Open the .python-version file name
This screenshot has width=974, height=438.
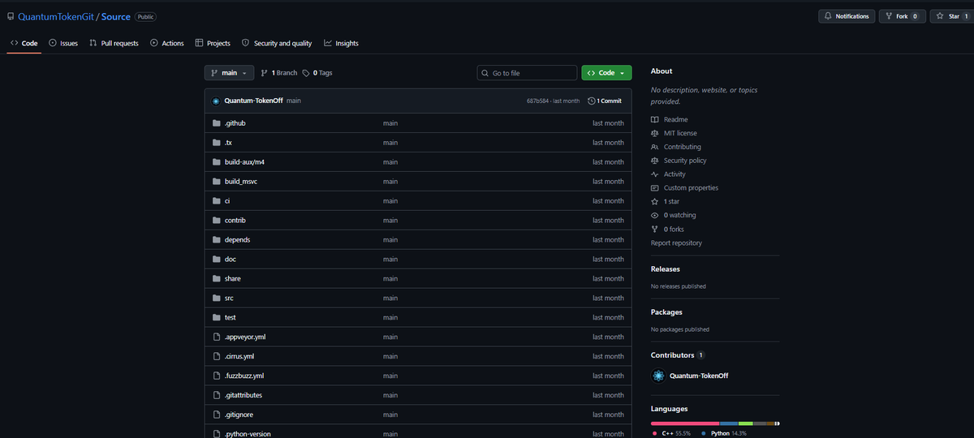coord(248,434)
